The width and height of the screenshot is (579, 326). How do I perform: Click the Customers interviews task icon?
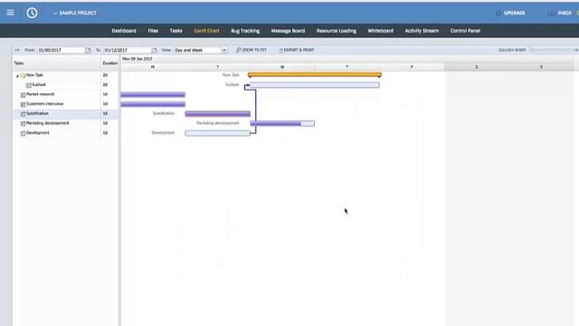tap(23, 104)
